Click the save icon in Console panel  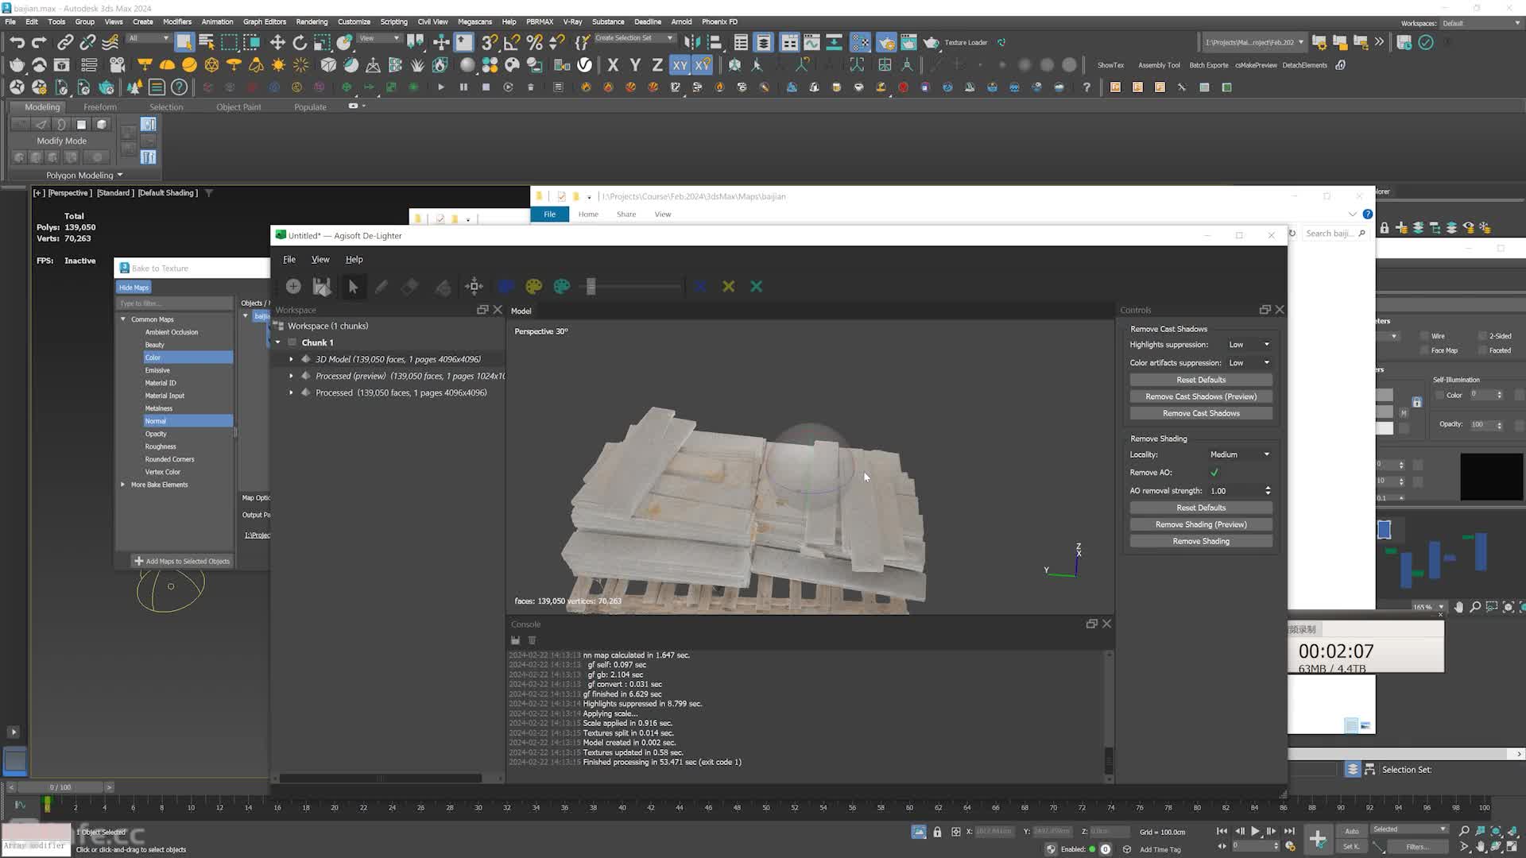(x=515, y=640)
